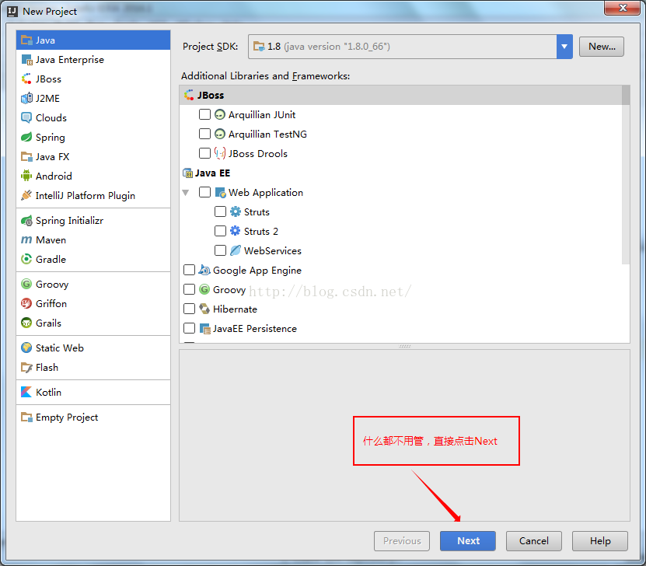Click the J2ME icon

coord(26,98)
